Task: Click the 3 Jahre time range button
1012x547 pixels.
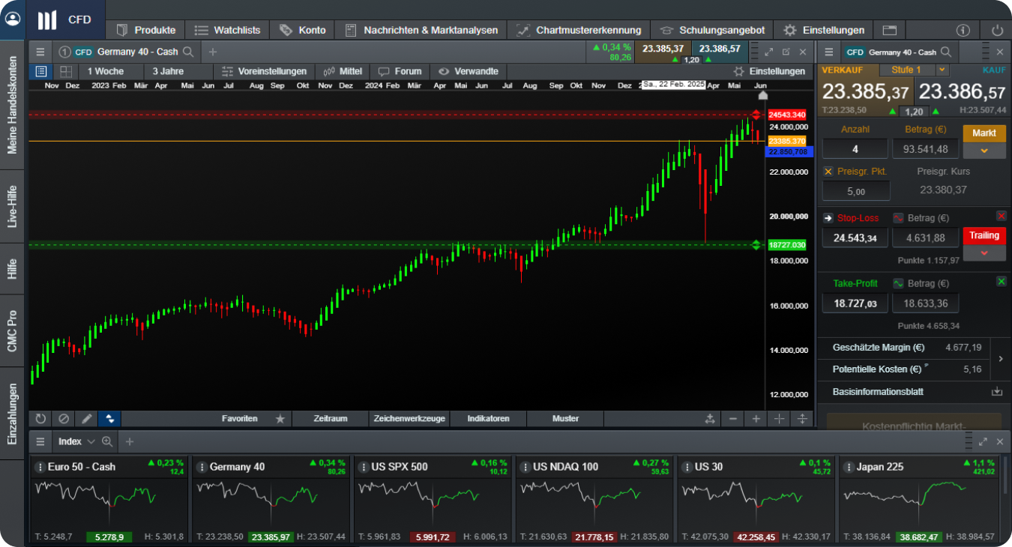Action: pos(168,71)
